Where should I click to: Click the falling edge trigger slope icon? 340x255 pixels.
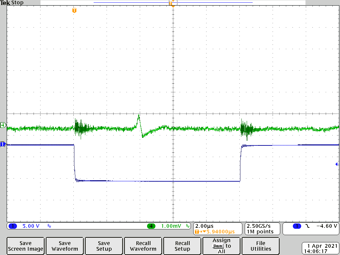click(x=307, y=226)
